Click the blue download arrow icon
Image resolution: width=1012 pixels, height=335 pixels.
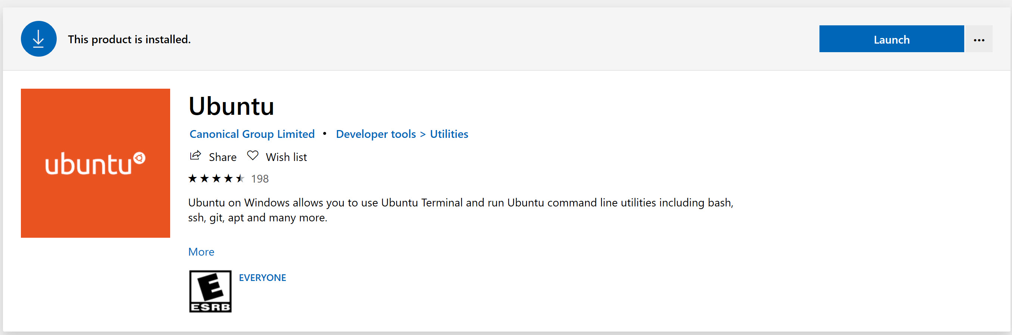38,39
